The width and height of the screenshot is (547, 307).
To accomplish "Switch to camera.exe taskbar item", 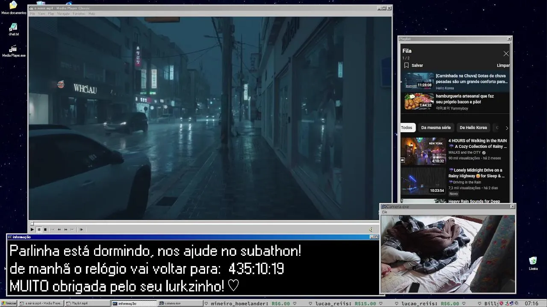I will coord(181,303).
